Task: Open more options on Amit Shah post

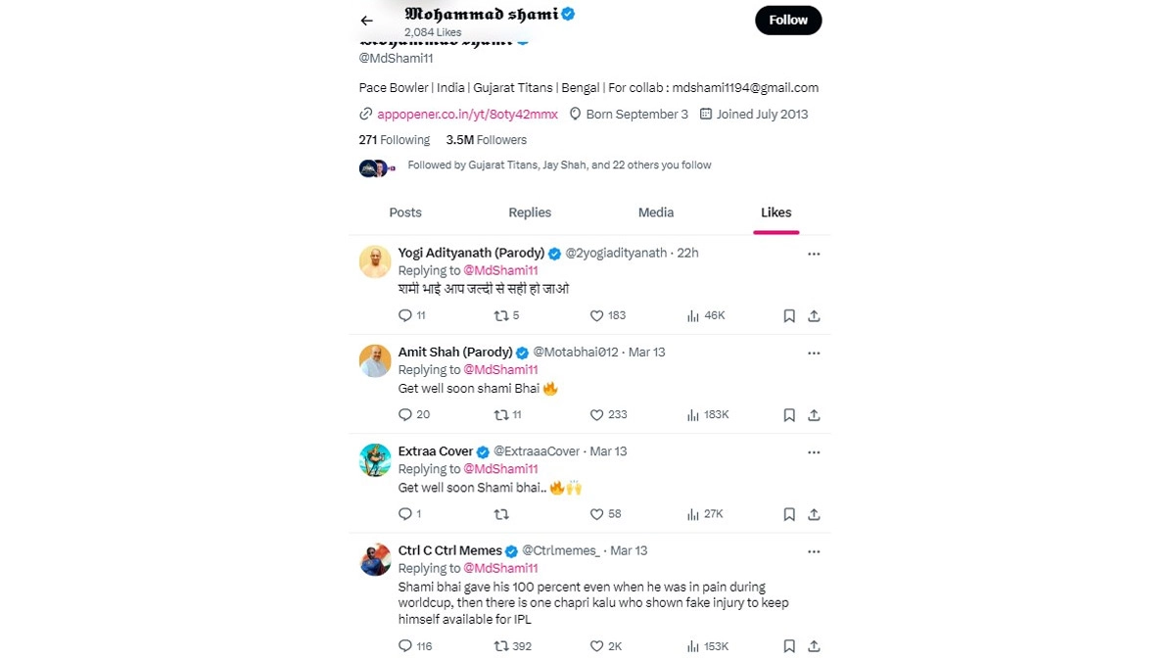Action: pos(814,353)
